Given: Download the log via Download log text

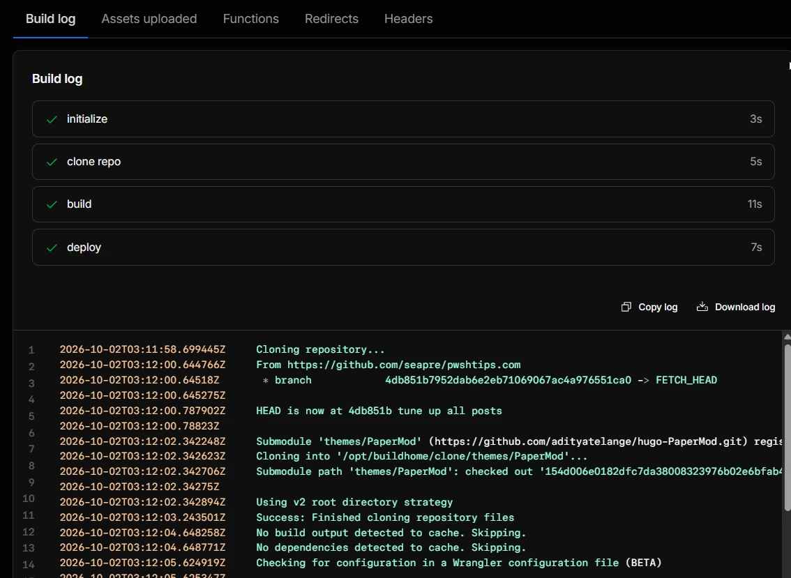Looking at the screenshot, I should coord(744,307).
